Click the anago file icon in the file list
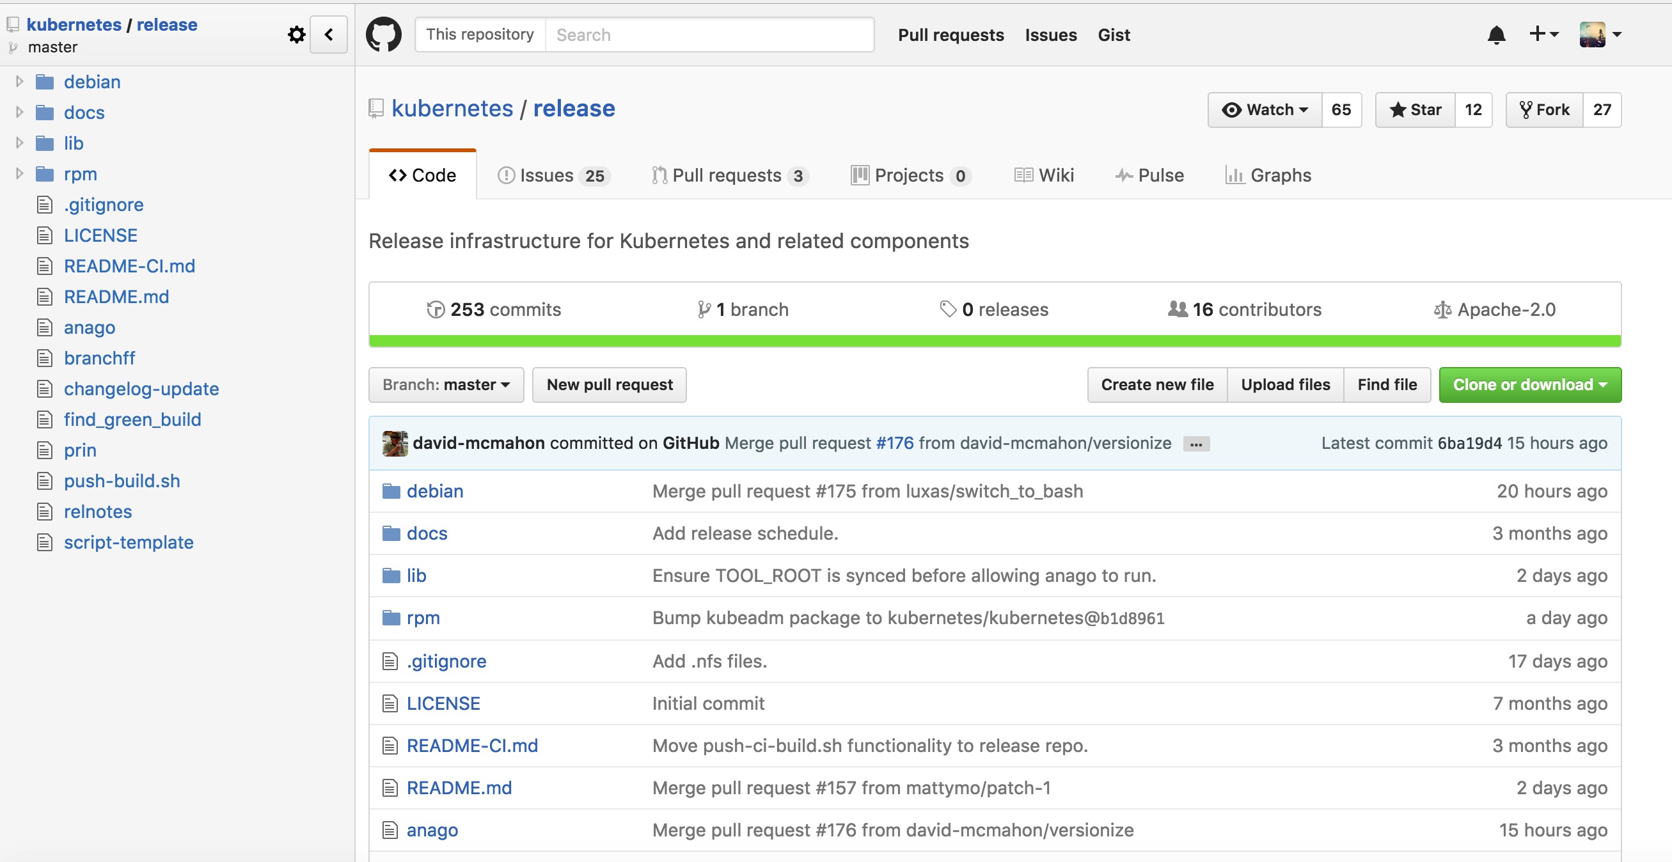The image size is (1672, 862). tap(390, 830)
